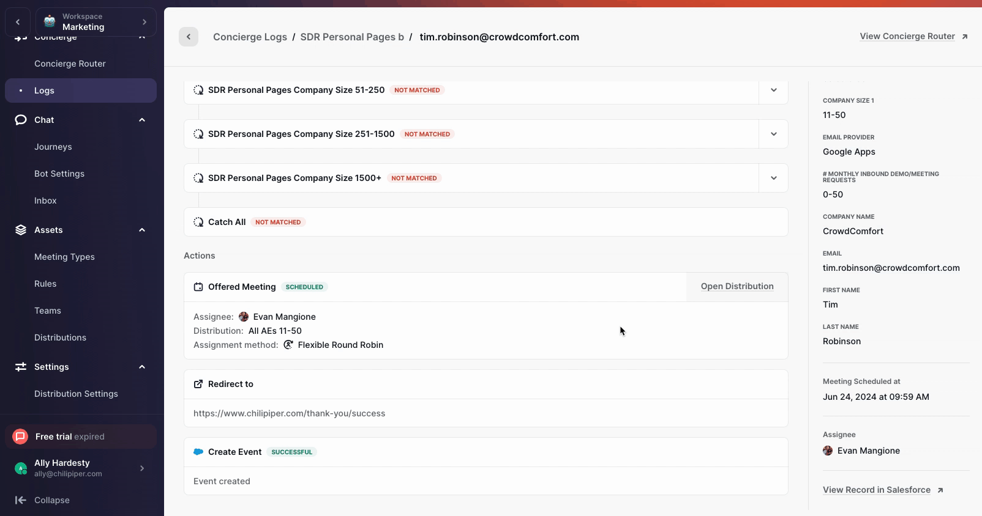Click the SCHEDULED status badge

pyautogui.click(x=304, y=287)
